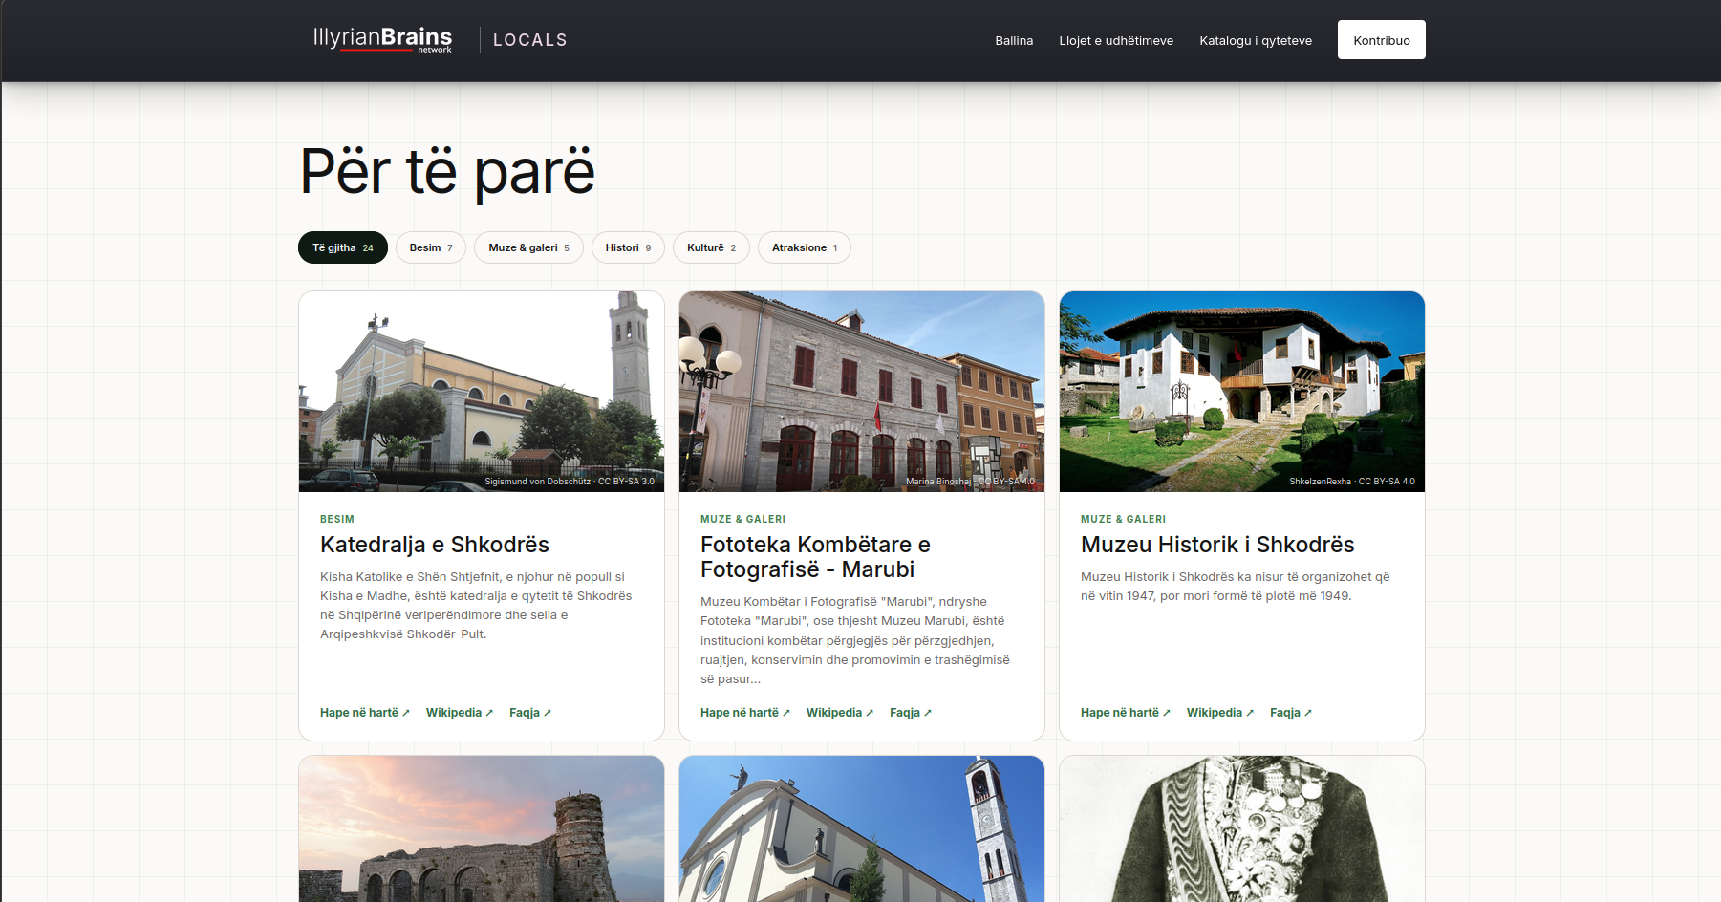Image resolution: width=1721 pixels, height=902 pixels.
Task: Click the white church bell tower photo
Action: pyautogui.click(x=862, y=828)
